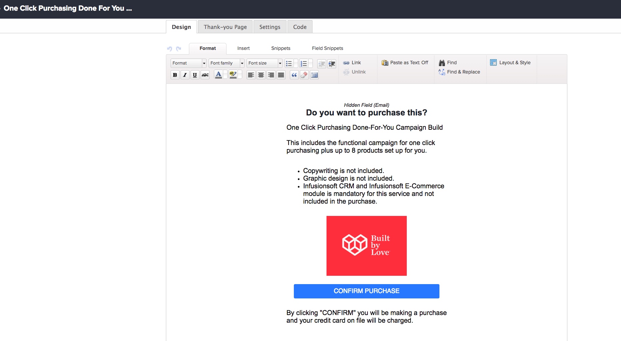Open the Format style dropdown
621x341 pixels.
188,63
